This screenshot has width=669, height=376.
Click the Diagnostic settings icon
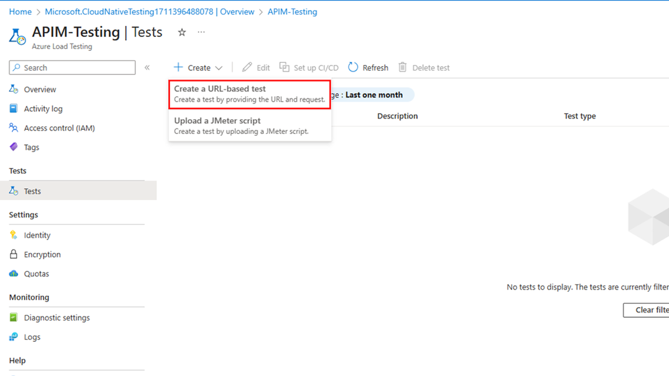(x=13, y=317)
